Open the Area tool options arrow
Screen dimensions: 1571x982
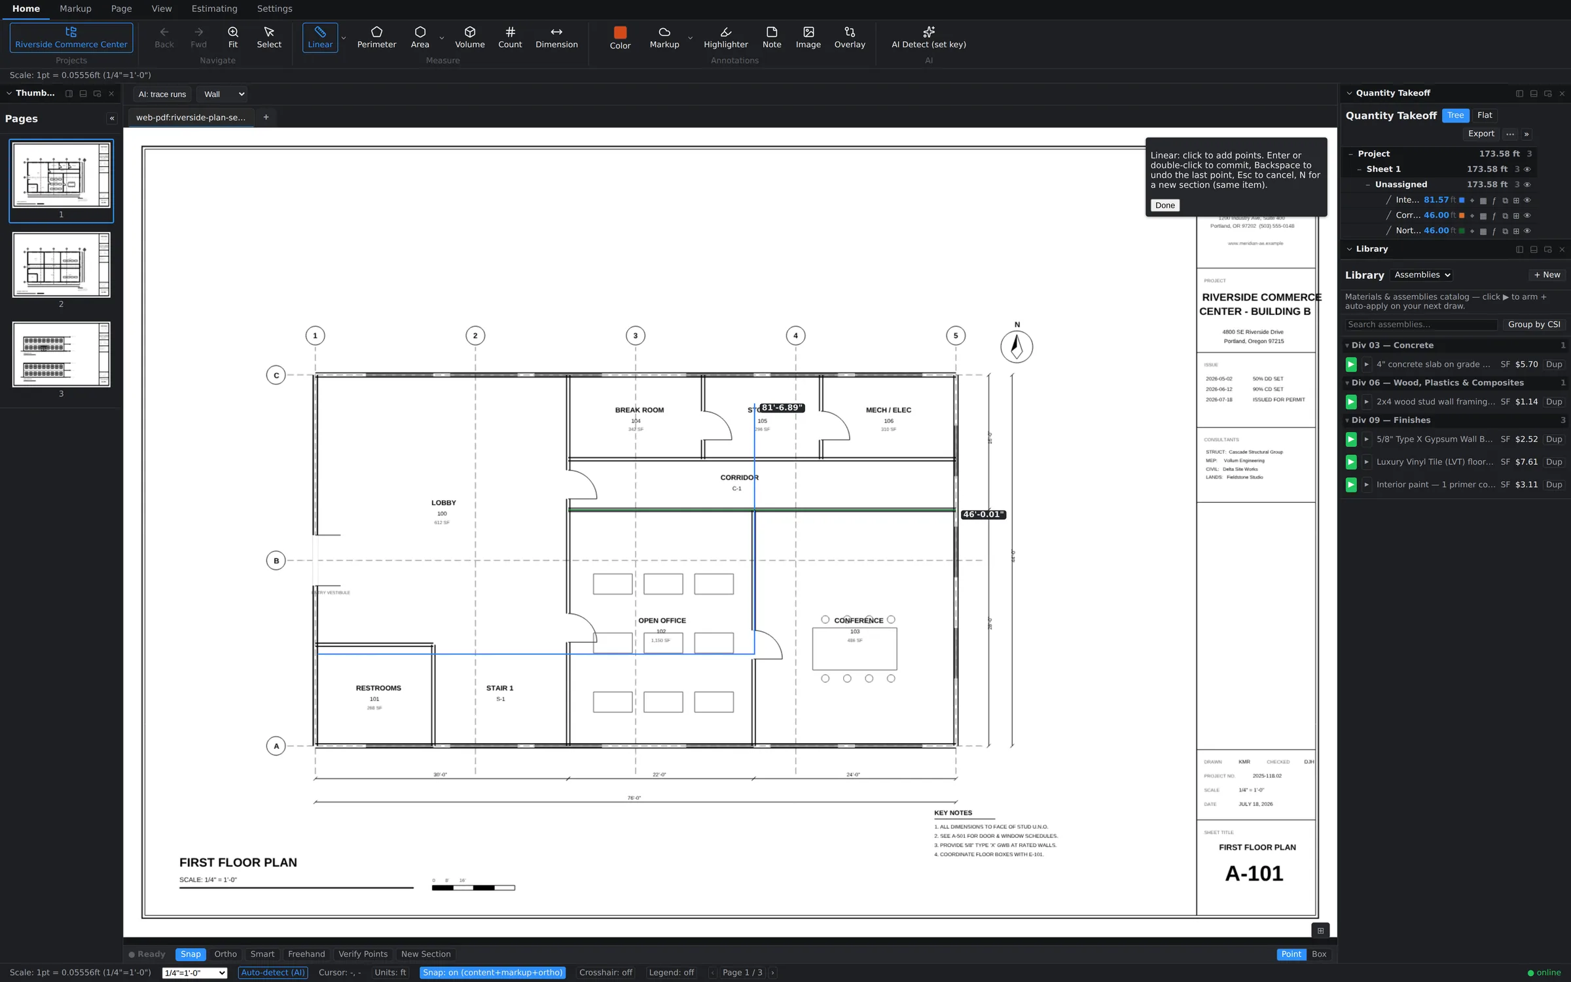tap(442, 38)
